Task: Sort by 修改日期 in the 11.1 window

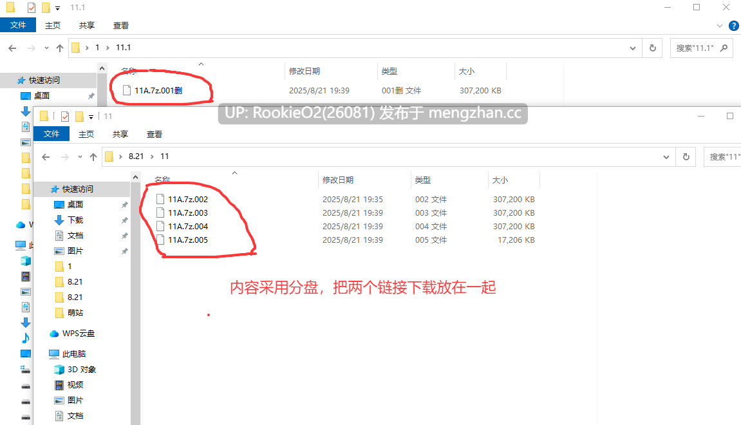Action: pyautogui.click(x=305, y=71)
